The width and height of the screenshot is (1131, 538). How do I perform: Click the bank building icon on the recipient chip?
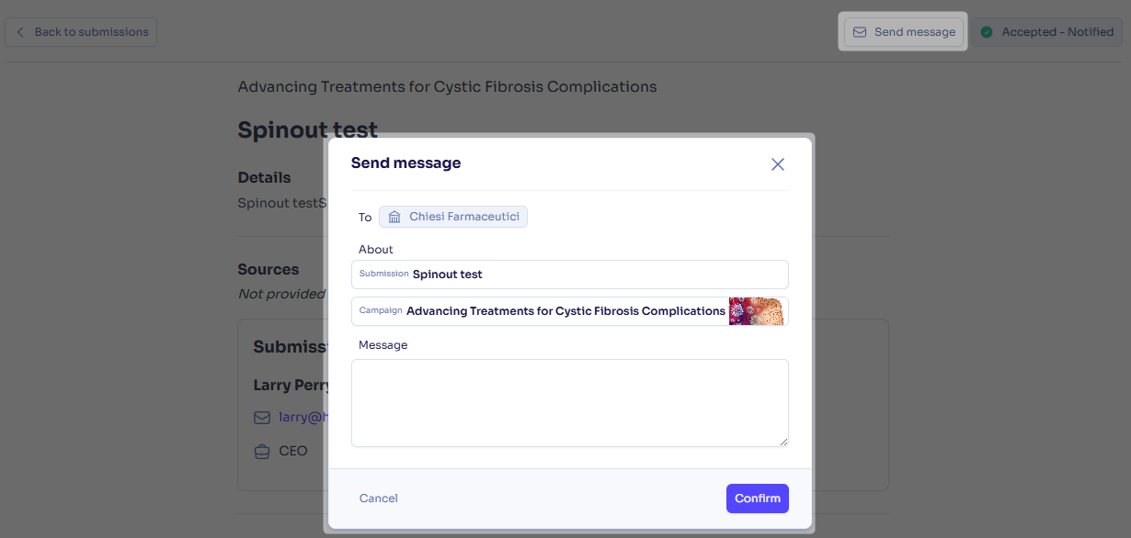coord(394,217)
